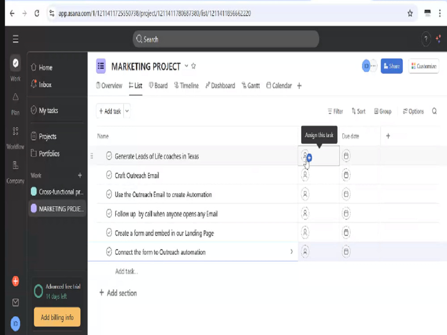Switch to the Calendar tab
The height and width of the screenshot is (335, 447).
click(x=279, y=85)
